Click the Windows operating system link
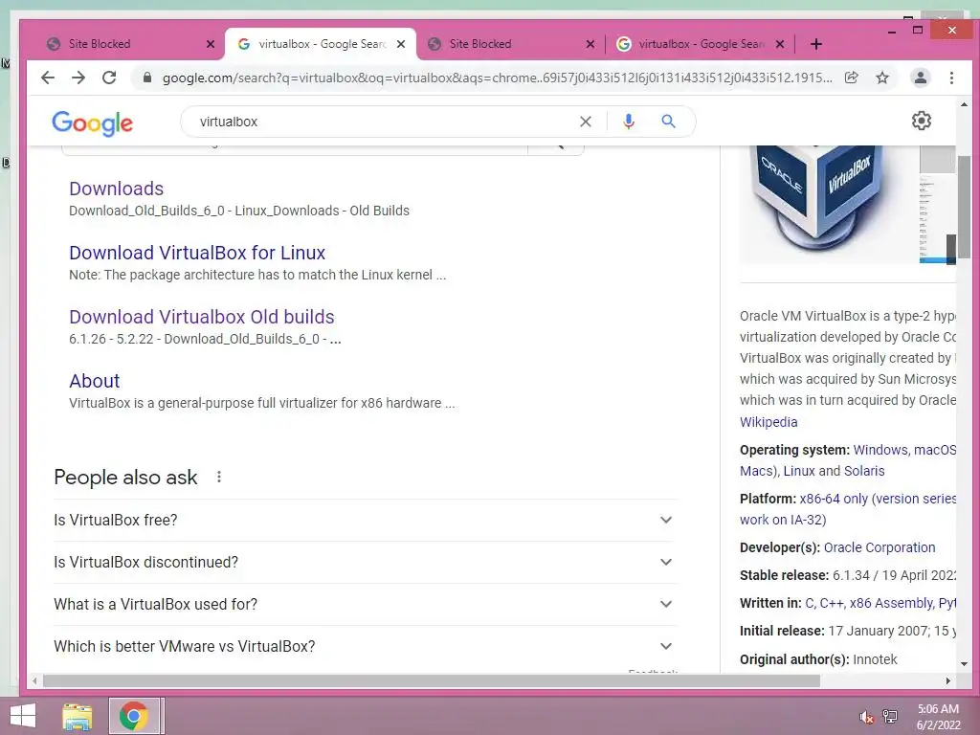The height and width of the screenshot is (735, 980). (x=880, y=450)
